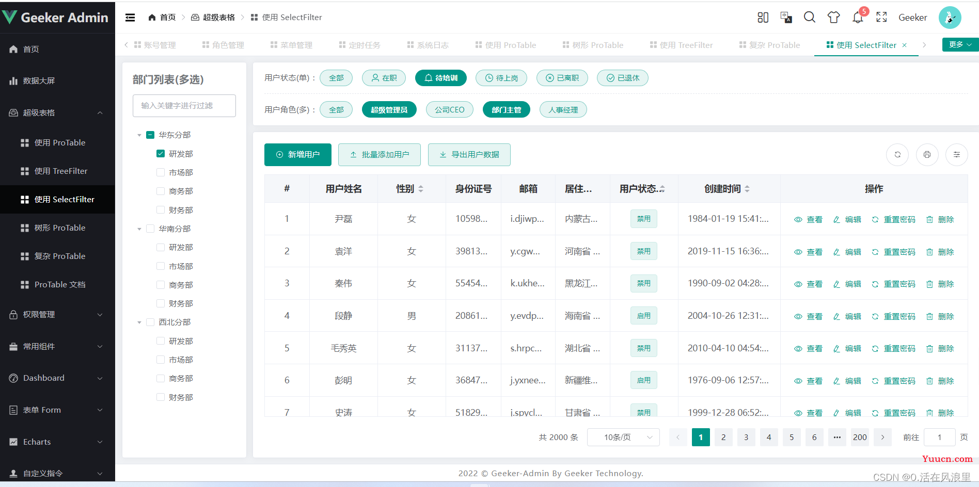Viewport: 979px width, 487px height.
Task: Check 商务部 under 华东分部
Action: tap(161, 191)
